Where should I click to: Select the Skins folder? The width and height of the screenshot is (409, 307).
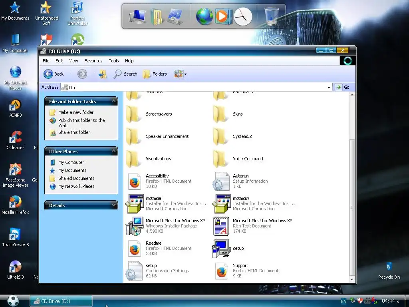(x=228, y=114)
